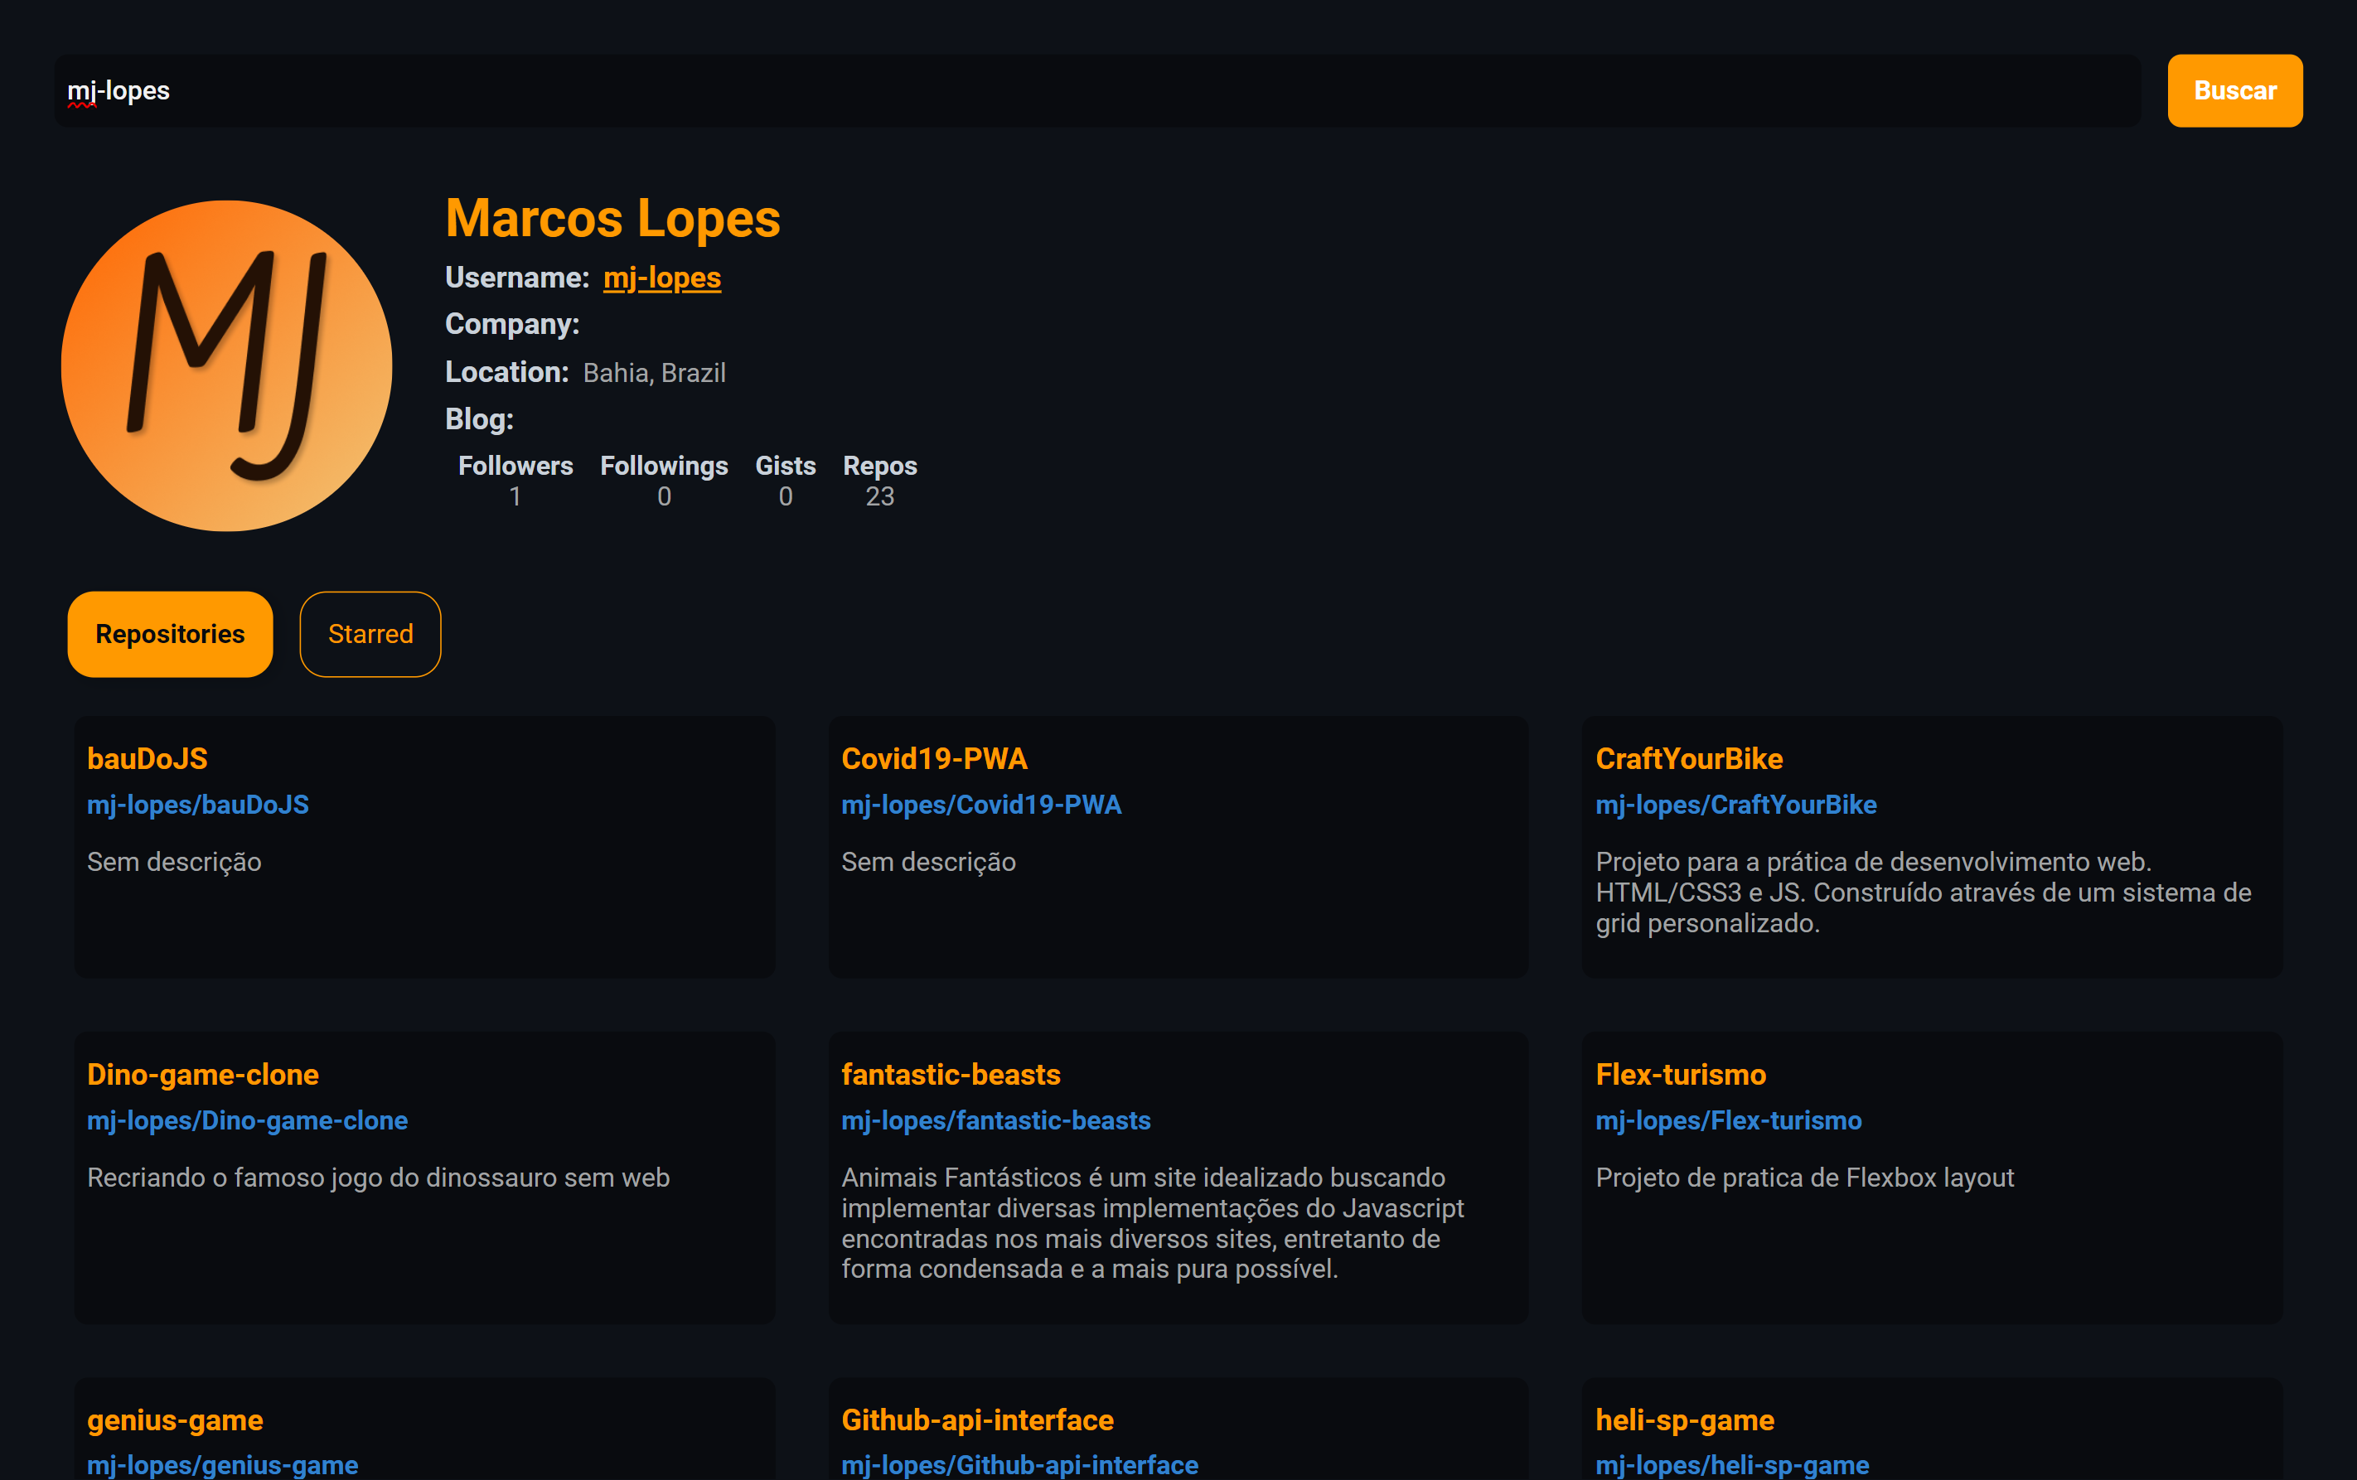Open the mj-lopes/bauDoJS repository link
The width and height of the screenshot is (2357, 1480).
click(x=198, y=805)
